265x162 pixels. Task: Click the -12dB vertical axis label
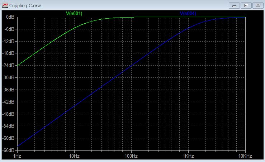pos(8,41)
